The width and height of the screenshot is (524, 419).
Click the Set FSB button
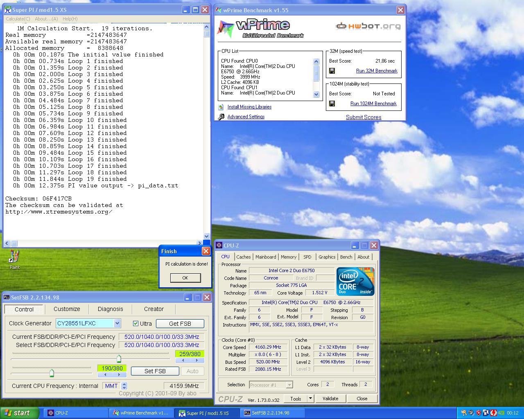click(x=155, y=371)
